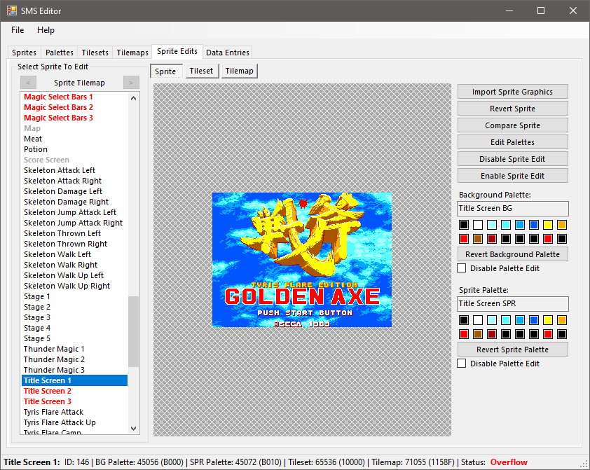
Task: Click the Disable Sprite Edit button
Action: point(512,159)
